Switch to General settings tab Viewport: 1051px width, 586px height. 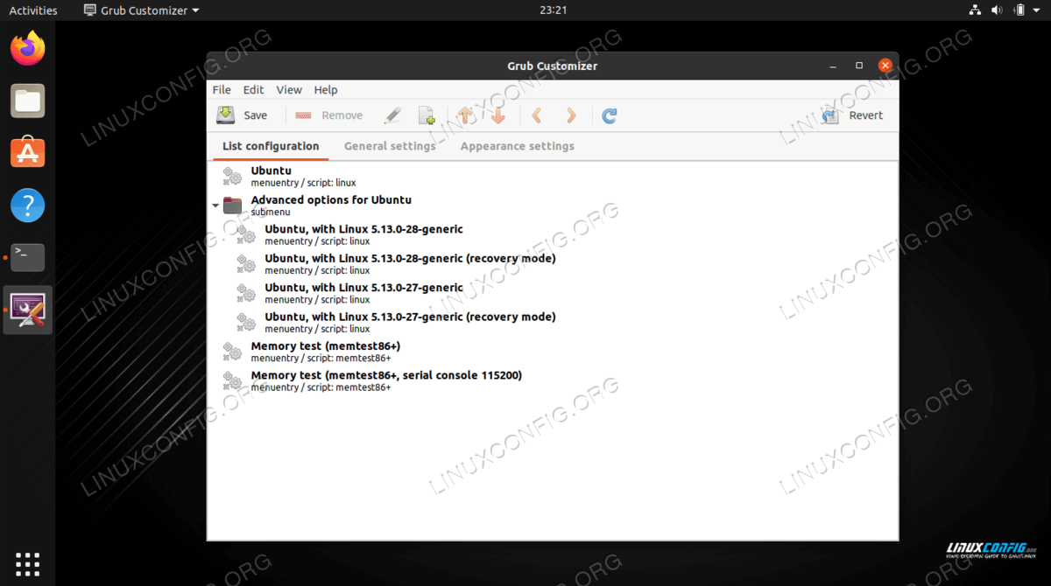pos(390,146)
